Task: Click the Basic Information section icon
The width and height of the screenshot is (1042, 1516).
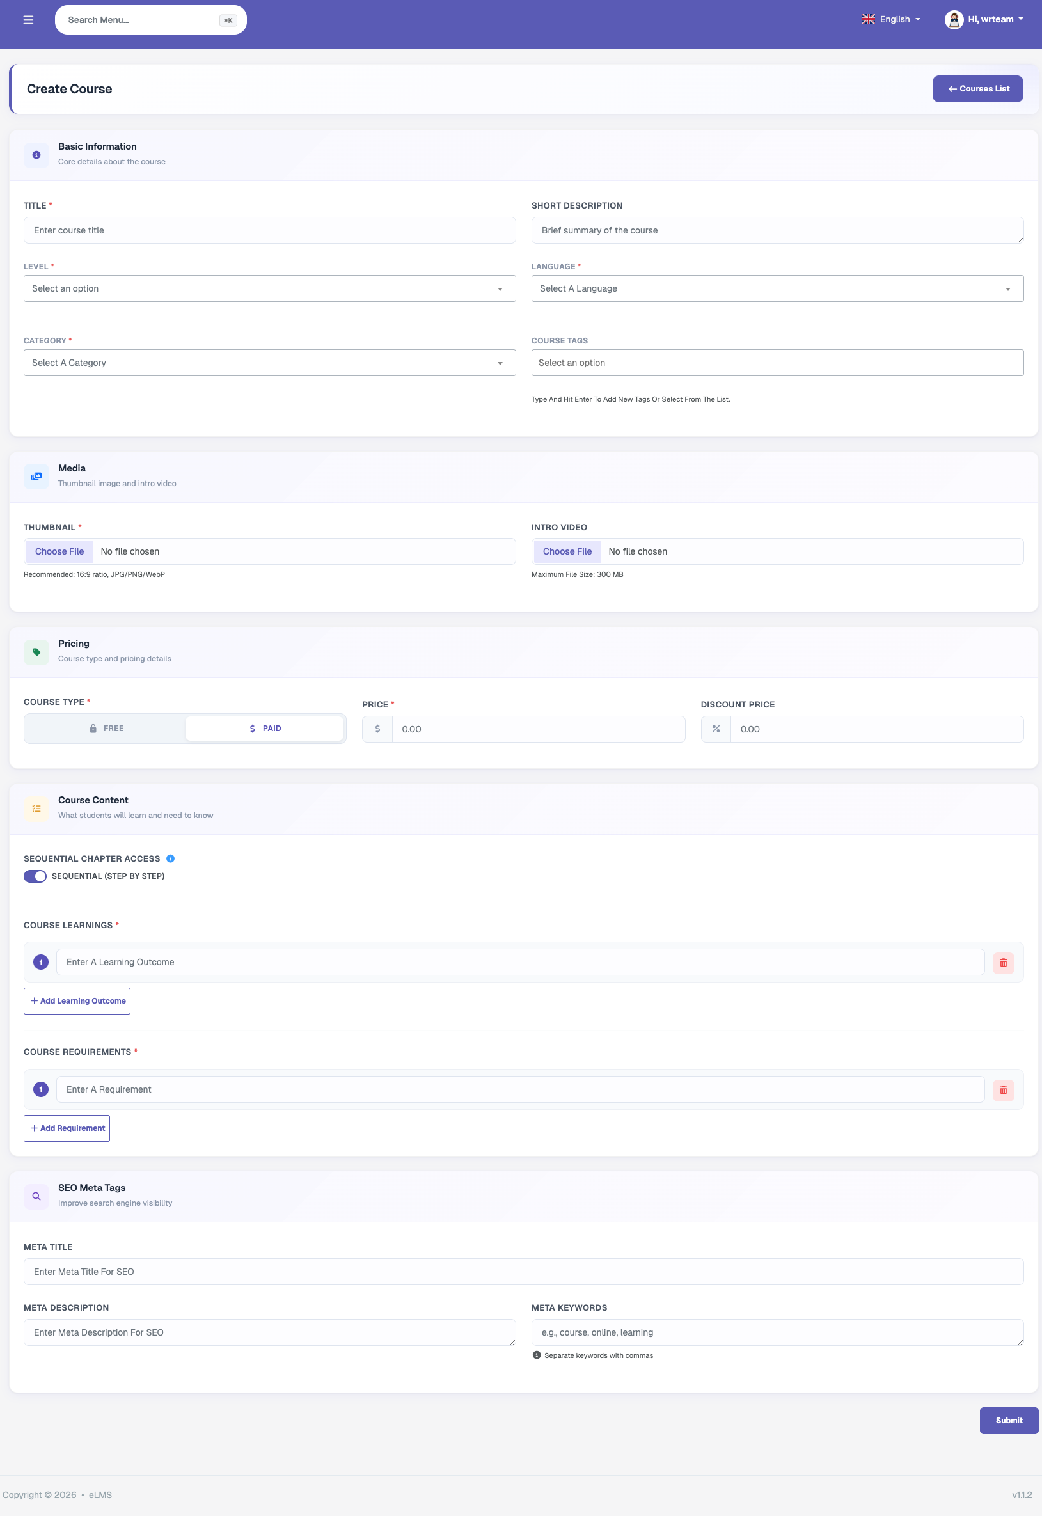Action: [x=36, y=155]
